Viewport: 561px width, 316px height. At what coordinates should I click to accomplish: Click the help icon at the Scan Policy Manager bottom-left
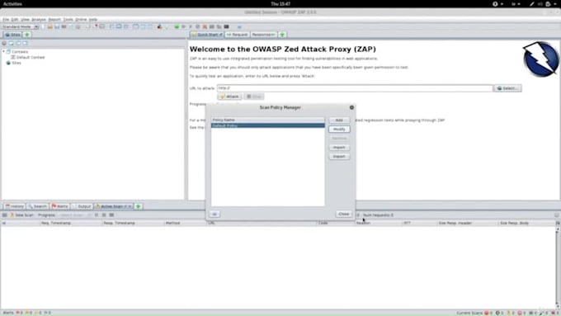(214, 214)
